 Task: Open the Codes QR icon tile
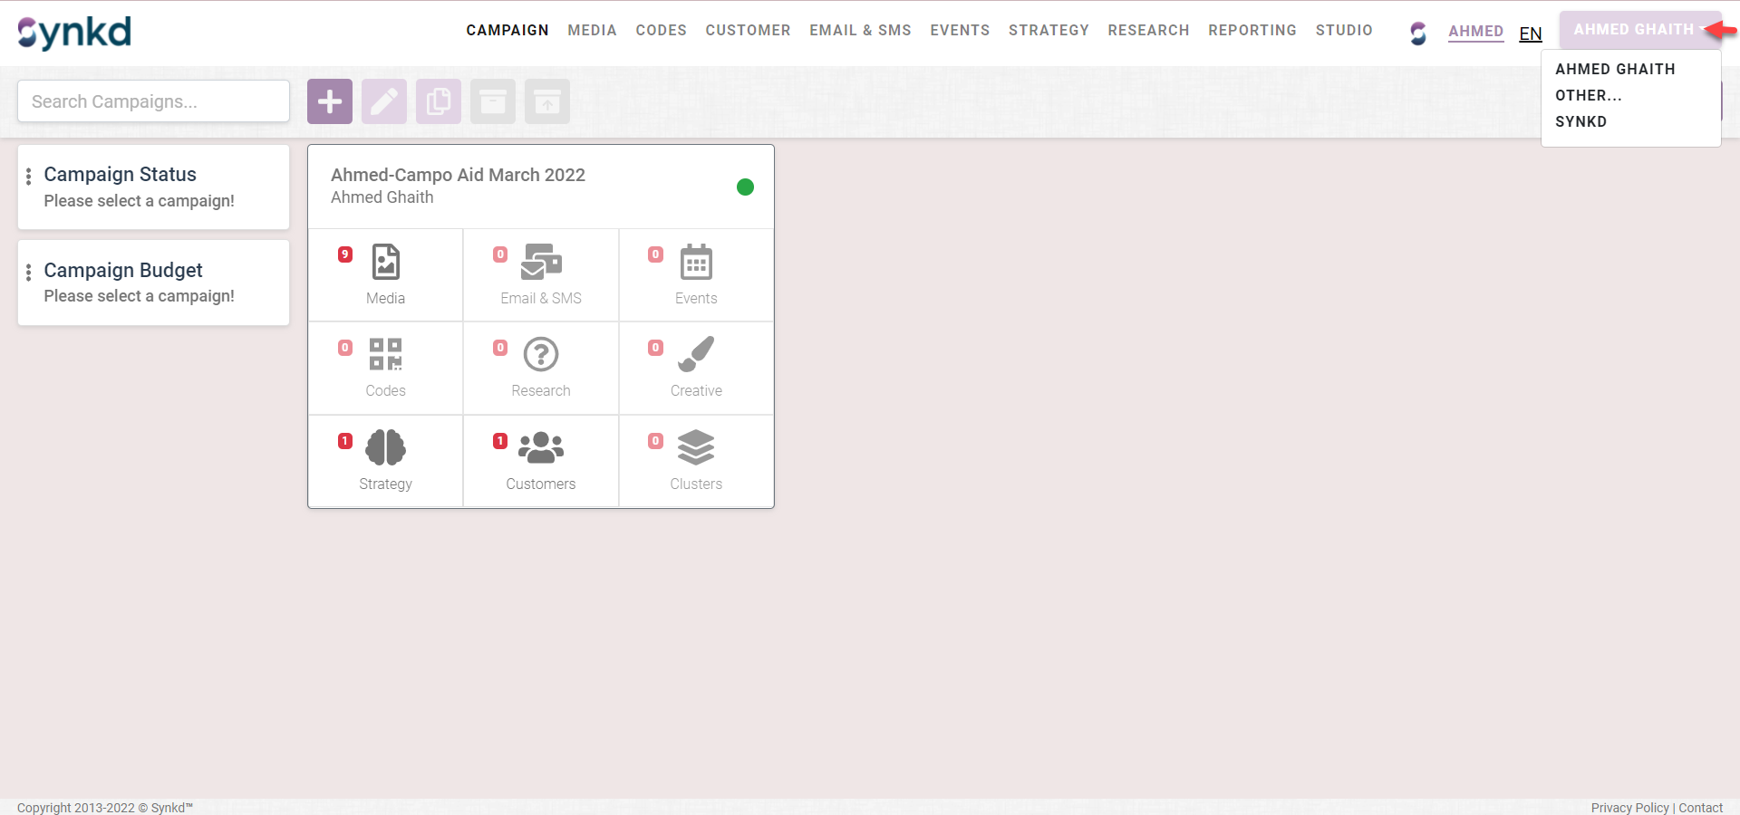pos(385,367)
